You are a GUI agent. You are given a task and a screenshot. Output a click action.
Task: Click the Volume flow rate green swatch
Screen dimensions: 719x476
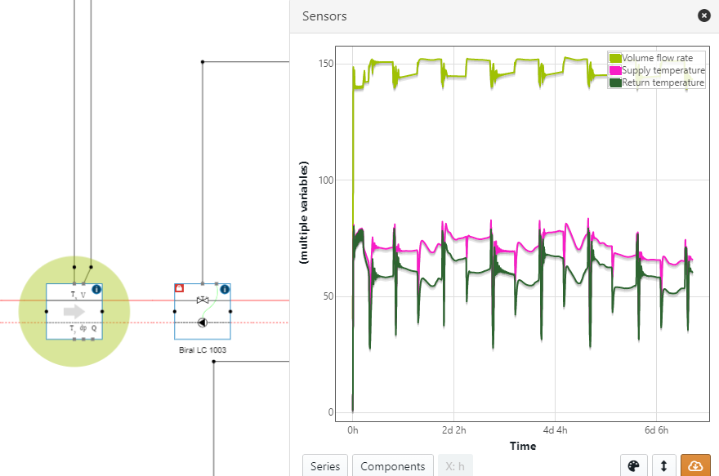tap(614, 58)
